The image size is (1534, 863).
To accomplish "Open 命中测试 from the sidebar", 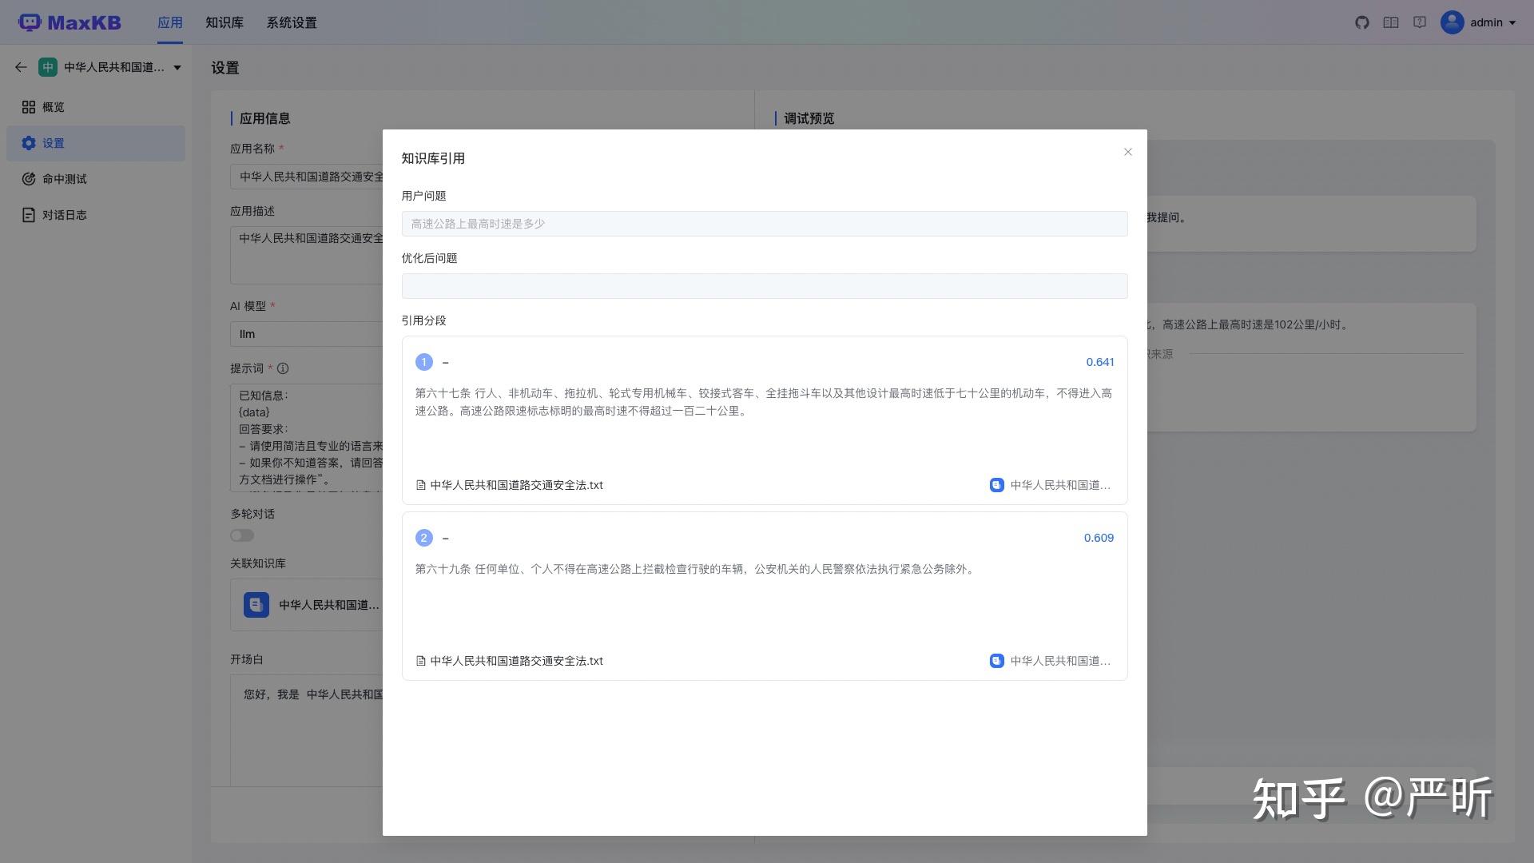I will coord(64,179).
